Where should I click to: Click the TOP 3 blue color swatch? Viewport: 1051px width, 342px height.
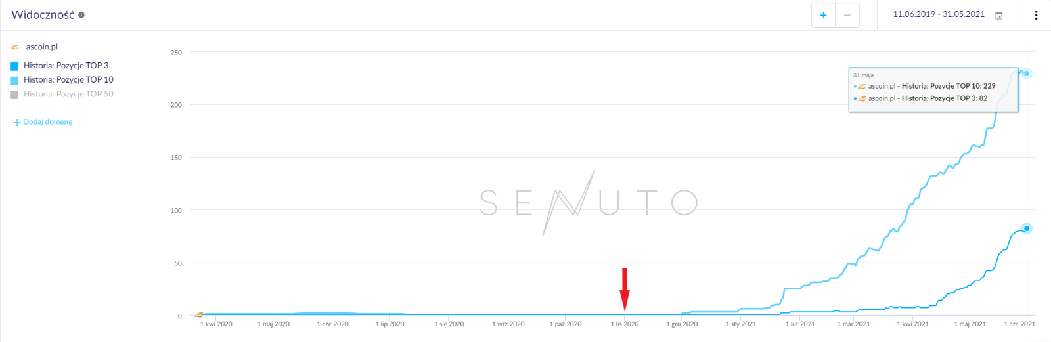(x=14, y=66)
